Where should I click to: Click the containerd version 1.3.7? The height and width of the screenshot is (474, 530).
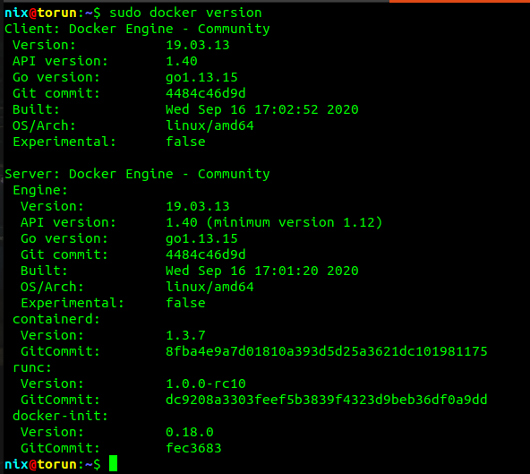[x=185, y=335]
